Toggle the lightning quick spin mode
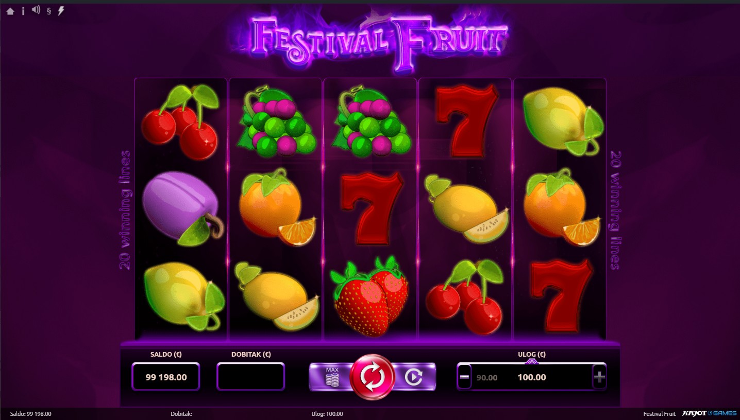 tap(61, 11)
